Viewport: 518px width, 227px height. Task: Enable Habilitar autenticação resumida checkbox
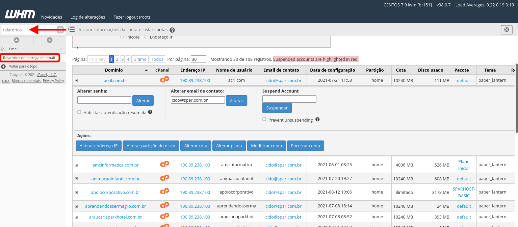[x=79, y=112]
